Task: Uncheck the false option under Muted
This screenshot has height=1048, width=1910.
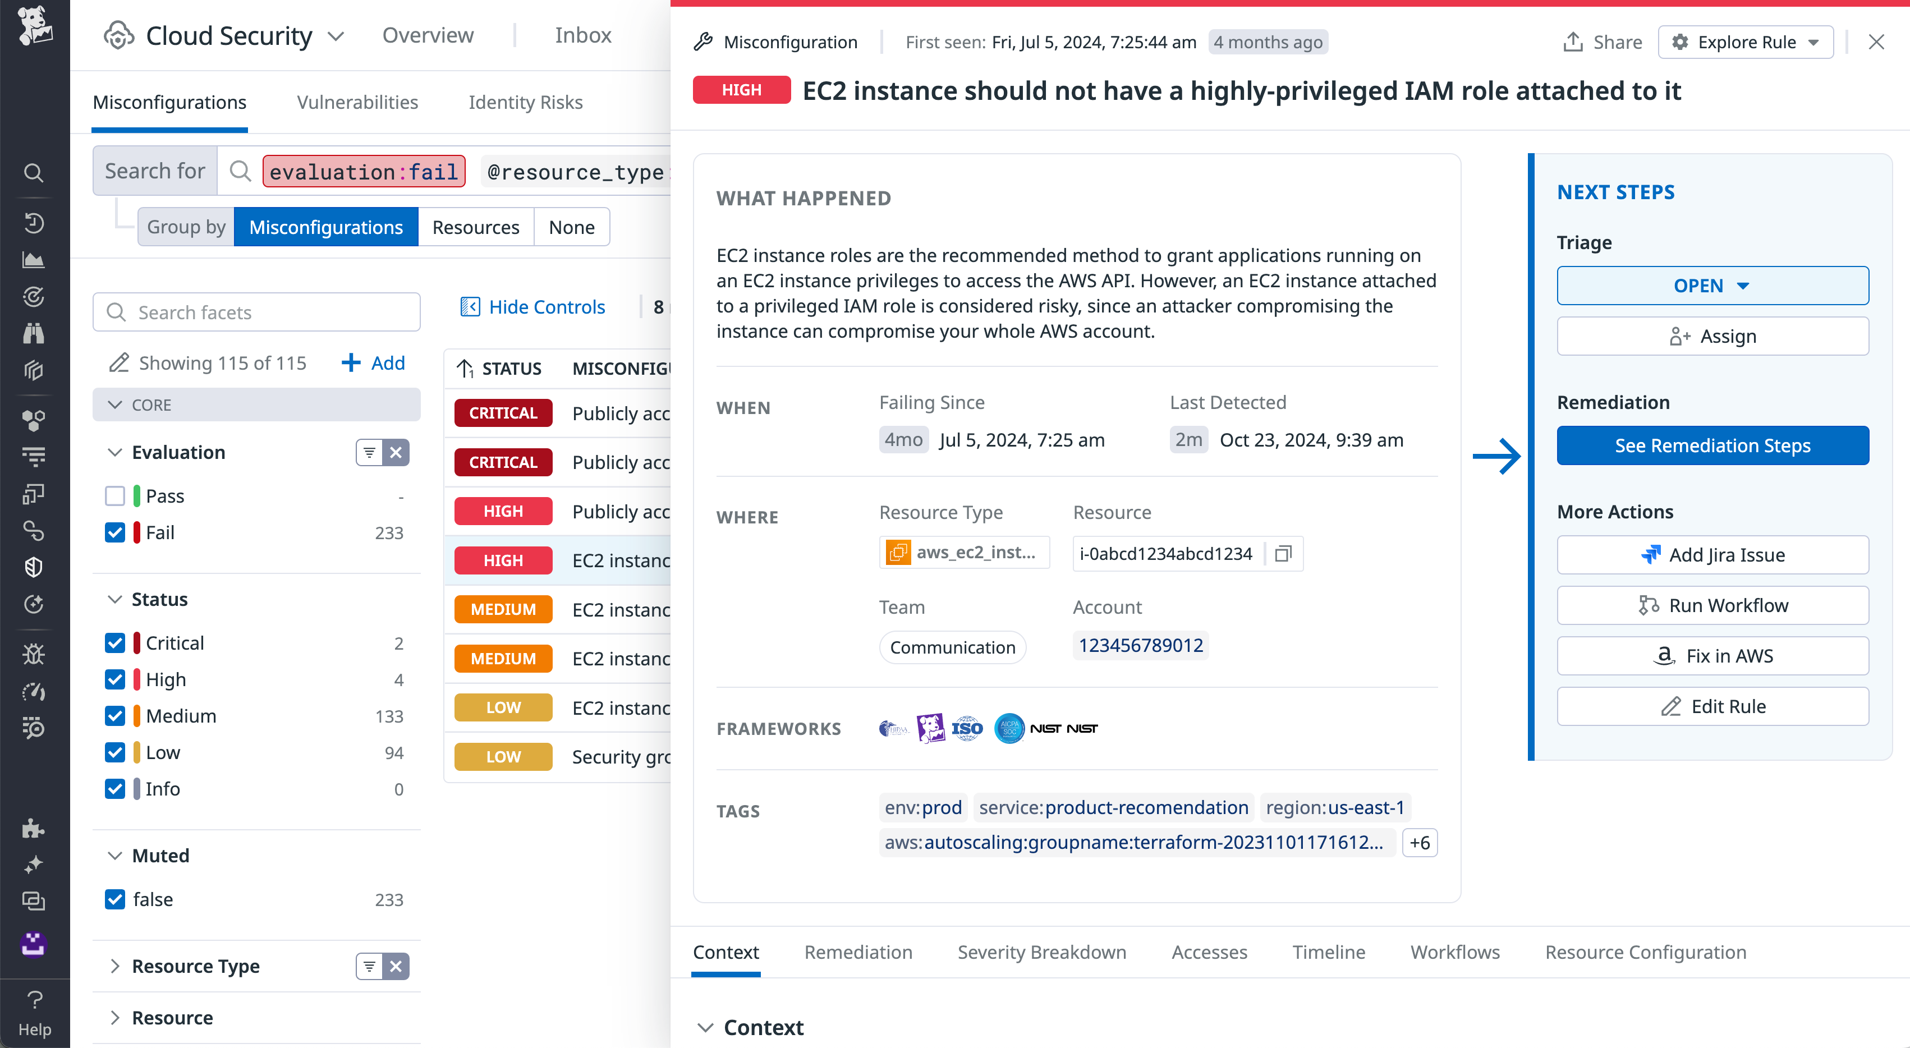Action: (x=116, y=899)
